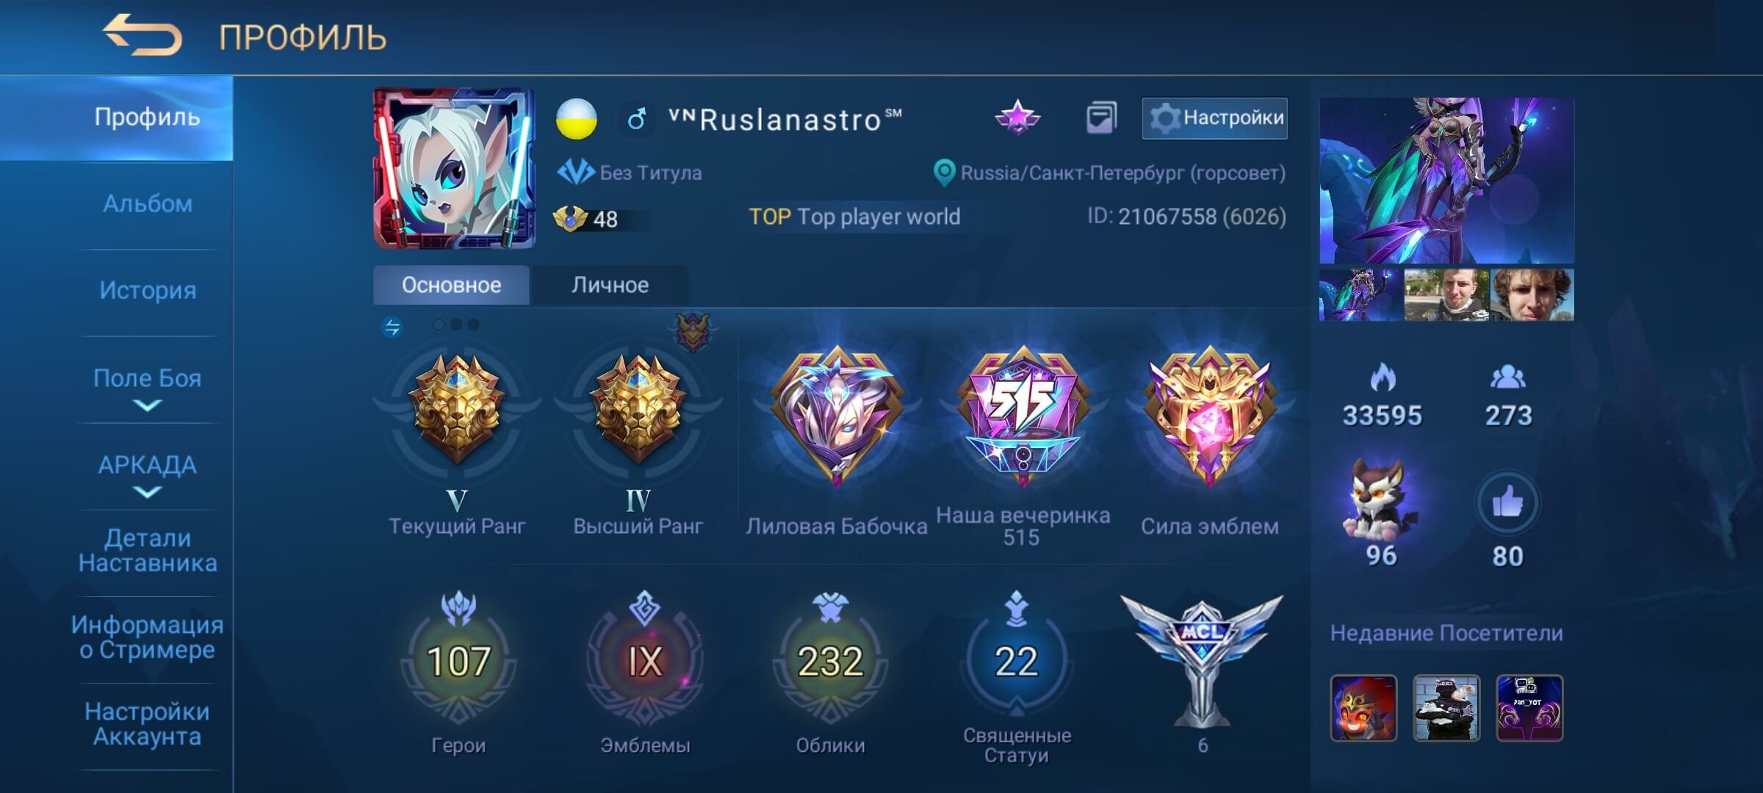Open the followers people icon
This screenshot has width=1763, height=793.
click(1508, 377)
